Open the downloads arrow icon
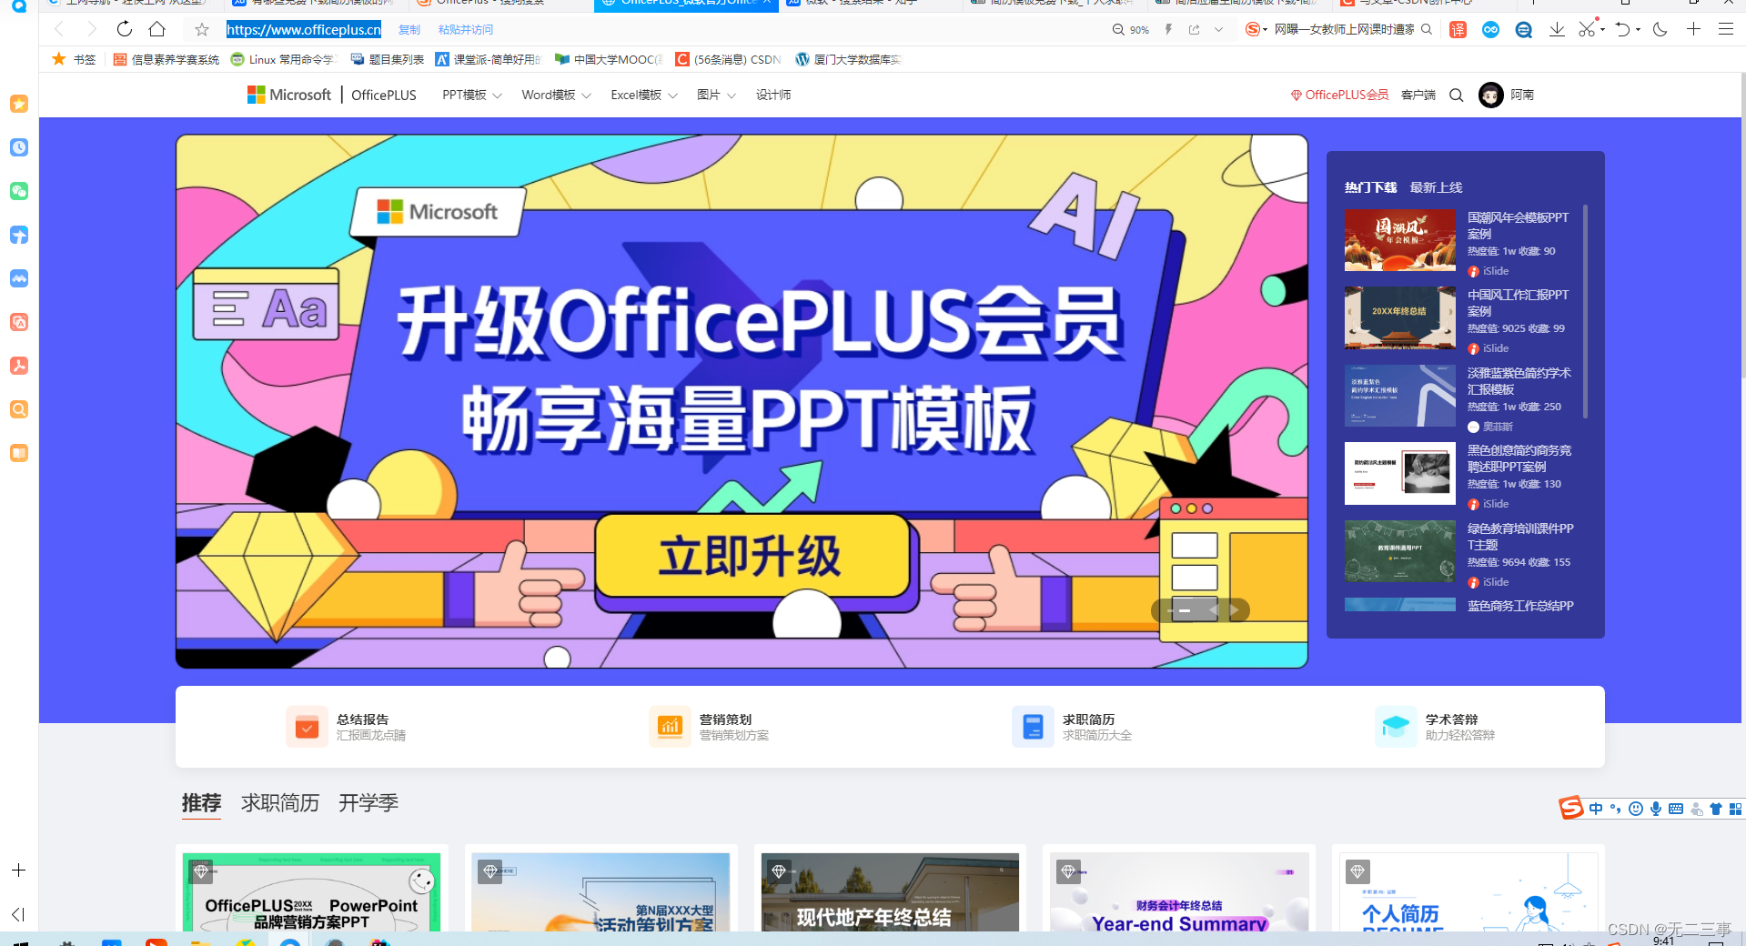1746x946 pixels. click(x=1557, y=29)
